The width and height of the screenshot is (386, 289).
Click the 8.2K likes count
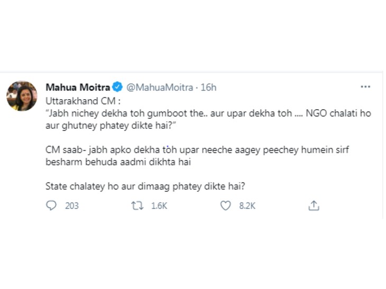[247, 206]
